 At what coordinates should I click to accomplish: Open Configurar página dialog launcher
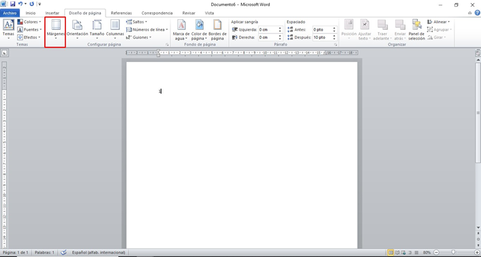pos(167,45)
